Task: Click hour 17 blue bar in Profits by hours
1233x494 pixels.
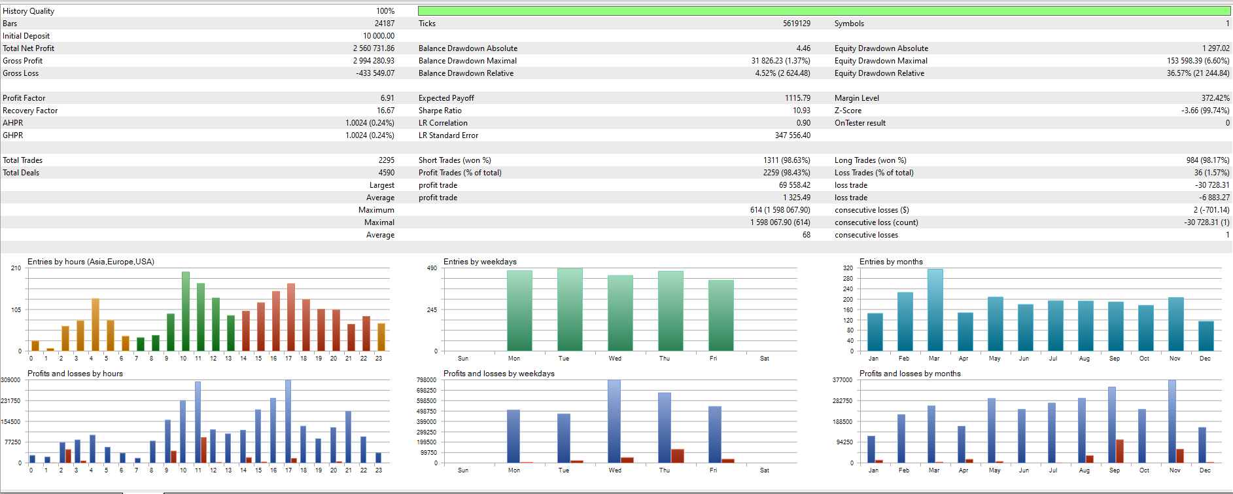Action: pos(288,421)
